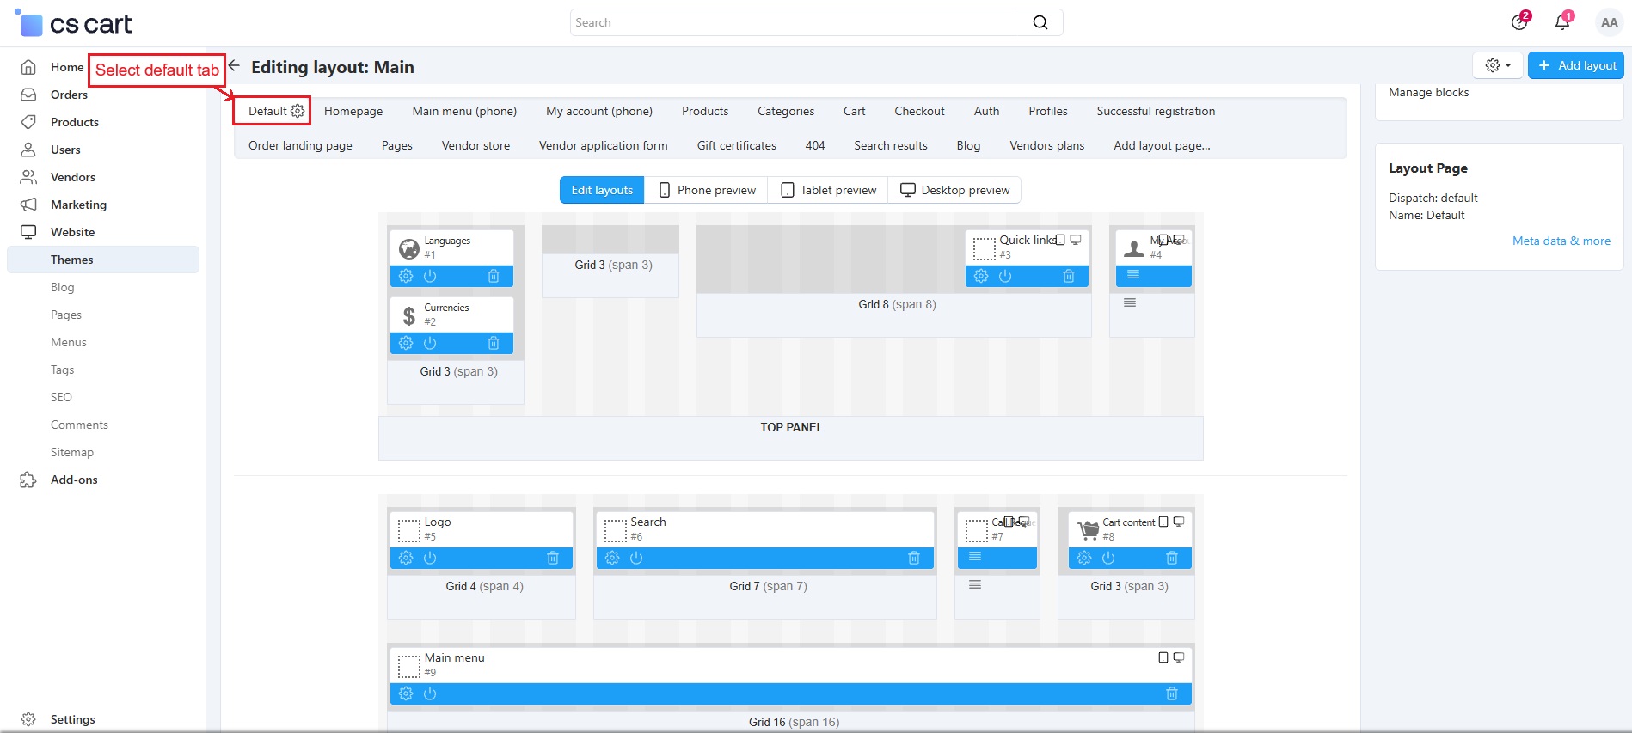Viewport: 1632px width, 733px height.
Task: Open the layout gear dropdown near Add layout
Action: click(1498, 65)
